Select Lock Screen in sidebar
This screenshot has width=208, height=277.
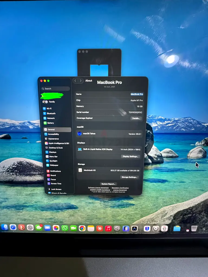(x=55, y=189)
